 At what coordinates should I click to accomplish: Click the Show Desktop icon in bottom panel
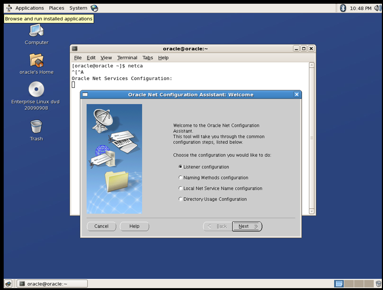[8, 284]
